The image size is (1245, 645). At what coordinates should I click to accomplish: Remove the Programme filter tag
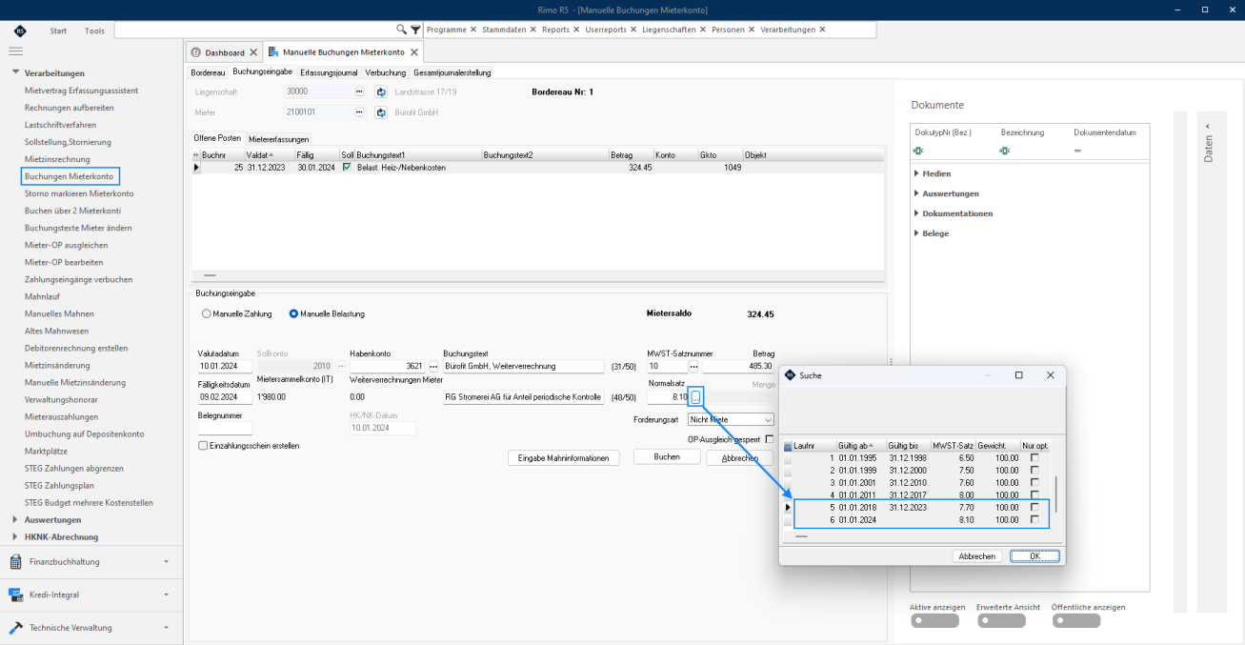[x=473, y=30]
